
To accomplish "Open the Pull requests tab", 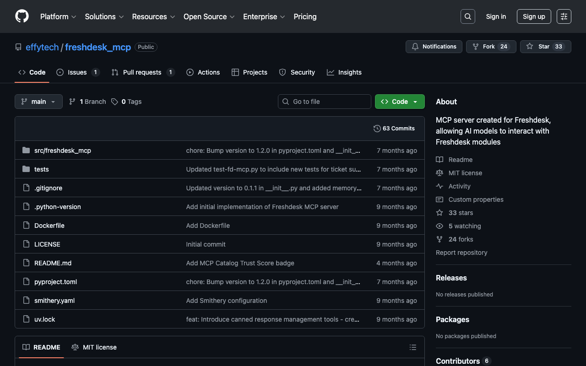I will tap(142, 72).
